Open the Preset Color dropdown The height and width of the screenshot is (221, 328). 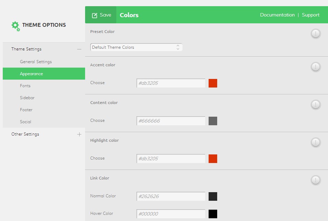coord(136,47)
